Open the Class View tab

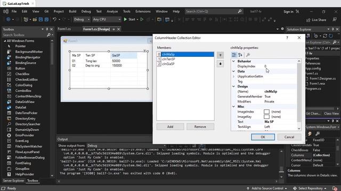[331, 114]
